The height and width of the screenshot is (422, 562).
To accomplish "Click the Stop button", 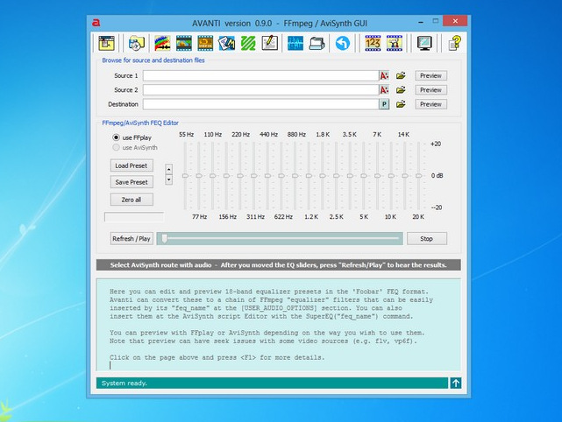I will 427,239.
